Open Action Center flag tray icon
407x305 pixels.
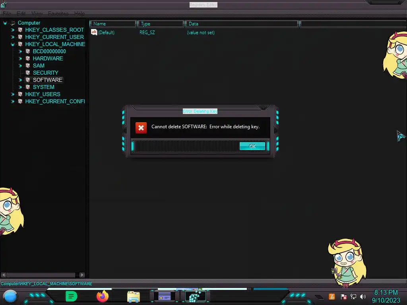click(344, 297)
